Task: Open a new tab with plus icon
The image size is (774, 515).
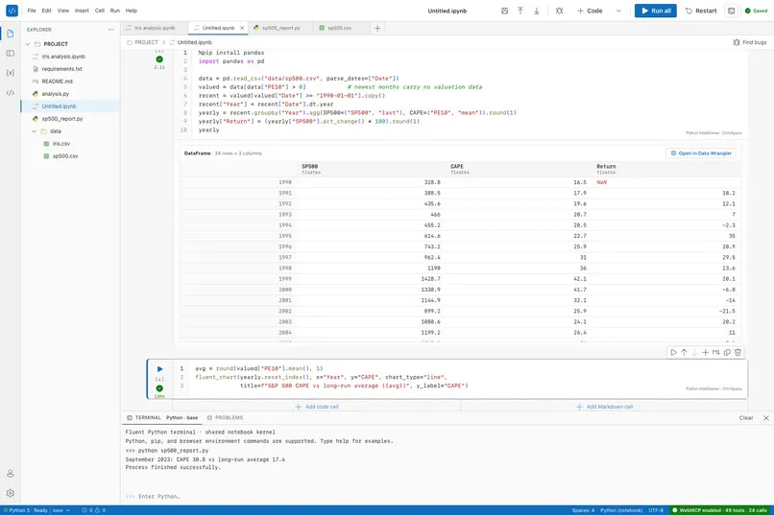Action: coord(377,28)
